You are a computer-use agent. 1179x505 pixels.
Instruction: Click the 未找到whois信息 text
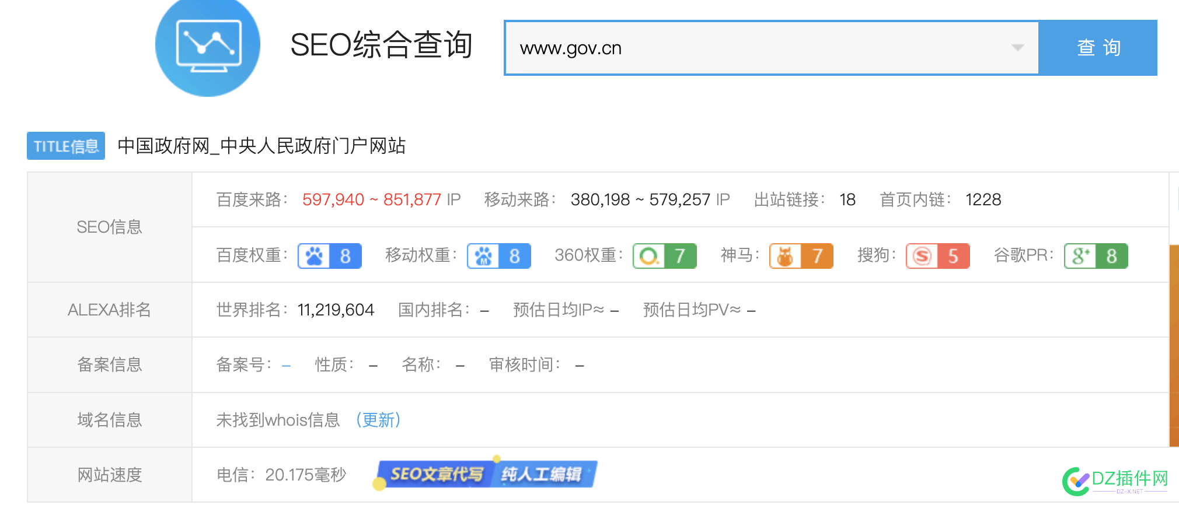tap(278, 420)
